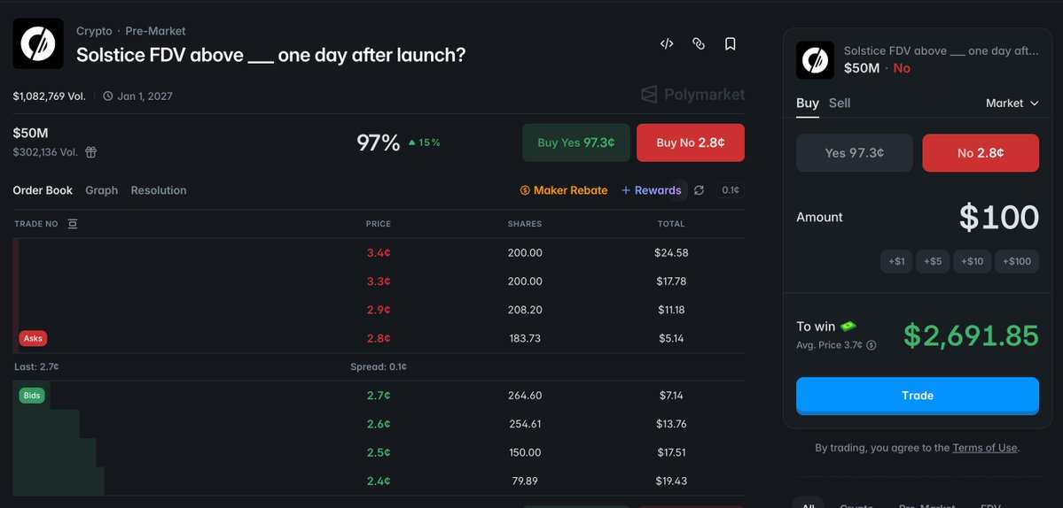This screenshot has width=1063, height=508.
Task: Click the Buy Yes 97.3¢ button
Action: pyautogui.click(x=576, y=142)
